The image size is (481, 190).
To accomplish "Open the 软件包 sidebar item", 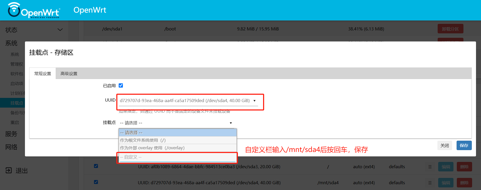I will coord(17,74).
